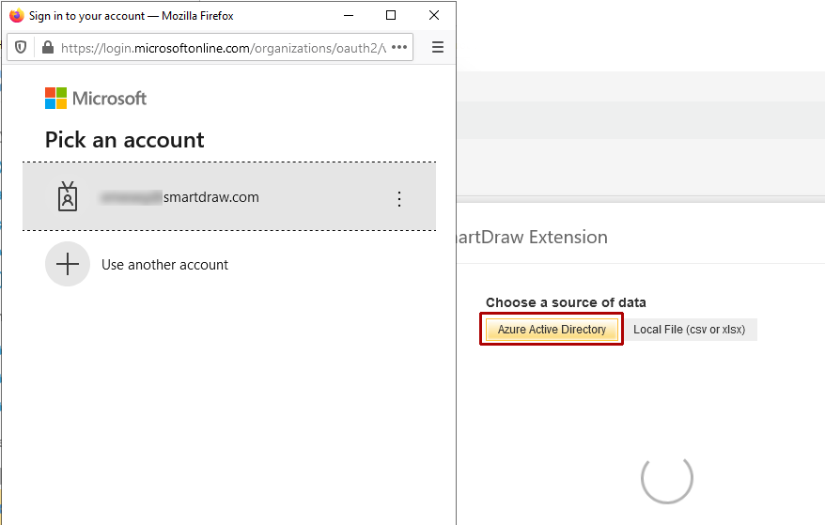This screenshot has width=825, height=525.
Task: Choose the "Use another account" text
Action: click(x=164, y=265)
